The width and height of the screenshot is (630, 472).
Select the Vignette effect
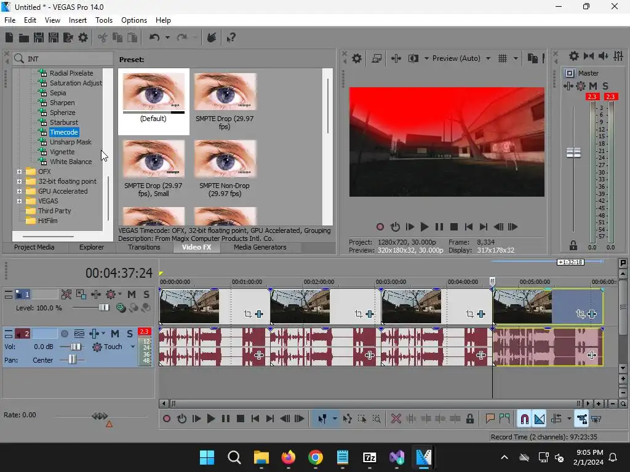click(x=62, y=152)
